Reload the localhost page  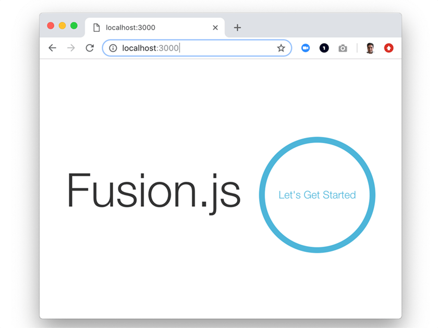click(x=90, y=48)
